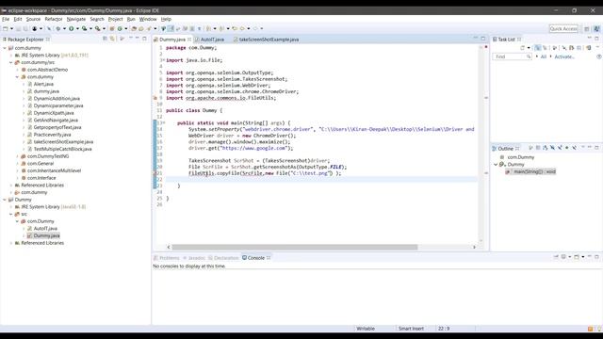Minimize the Package Explorer view
Screen dimensions: 603x339
coord(138,39)
